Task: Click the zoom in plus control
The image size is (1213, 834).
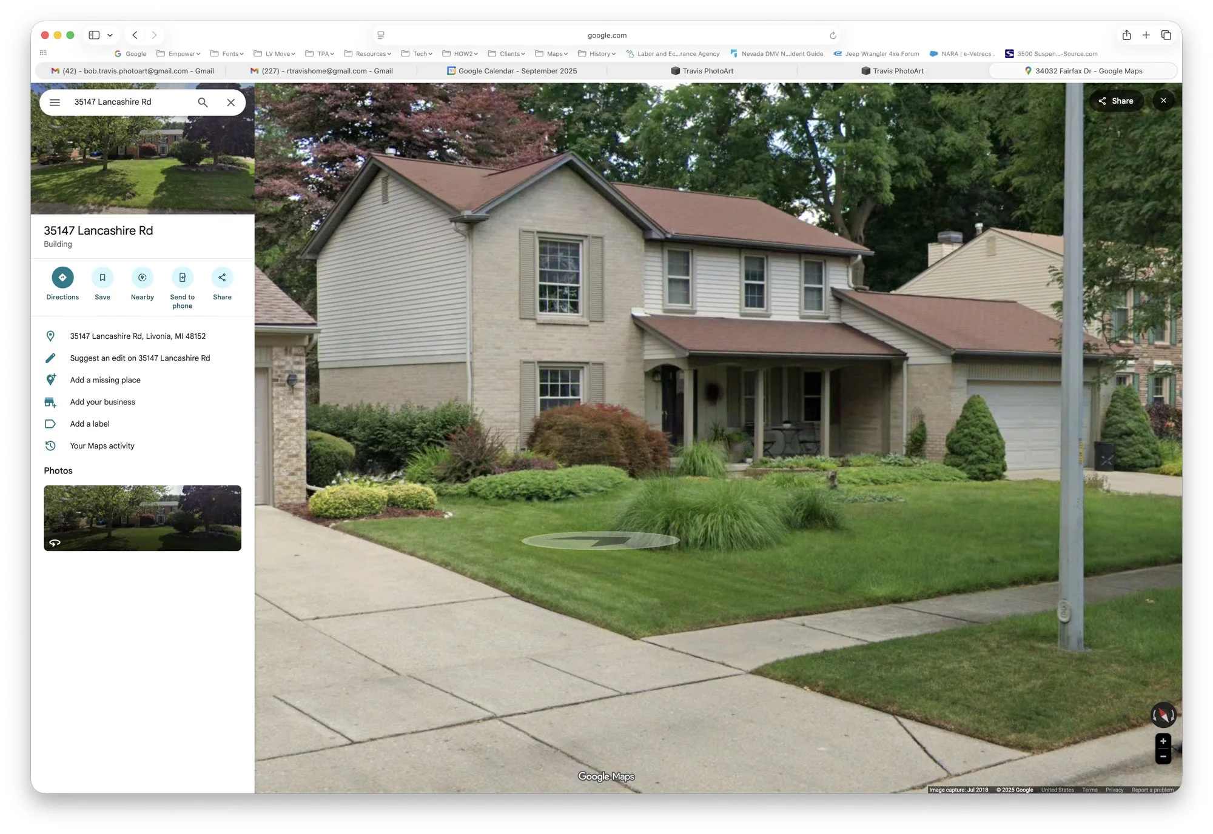Action: [1163, 741]
